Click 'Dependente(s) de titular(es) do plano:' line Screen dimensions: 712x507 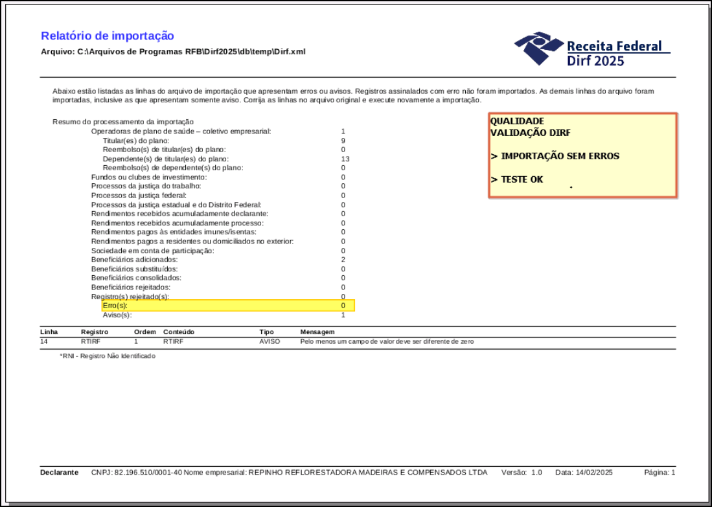tap(166, 159)
